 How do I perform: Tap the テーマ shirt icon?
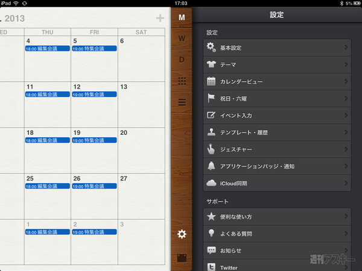[211, 64]
